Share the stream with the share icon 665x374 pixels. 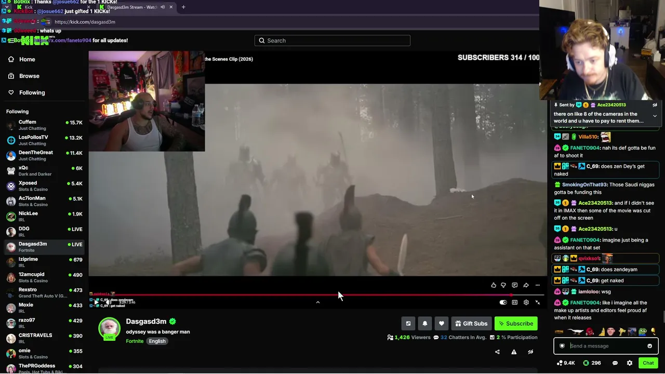pyautogui.click(x=497, y=352)
